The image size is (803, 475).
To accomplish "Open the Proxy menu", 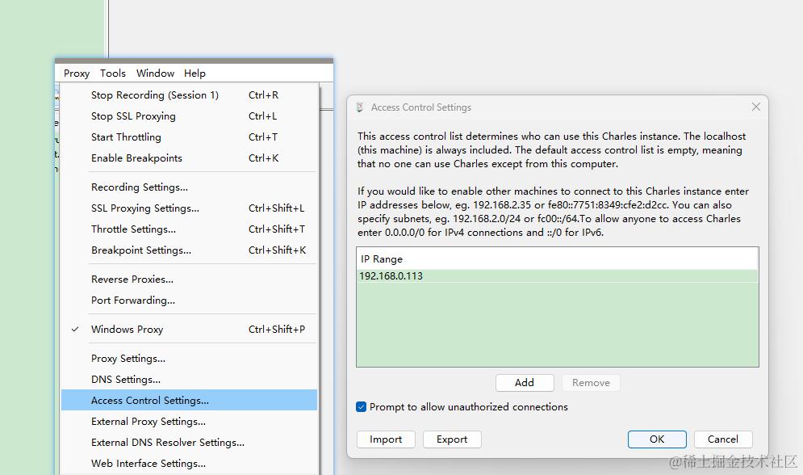I will [x=77, y=74].
